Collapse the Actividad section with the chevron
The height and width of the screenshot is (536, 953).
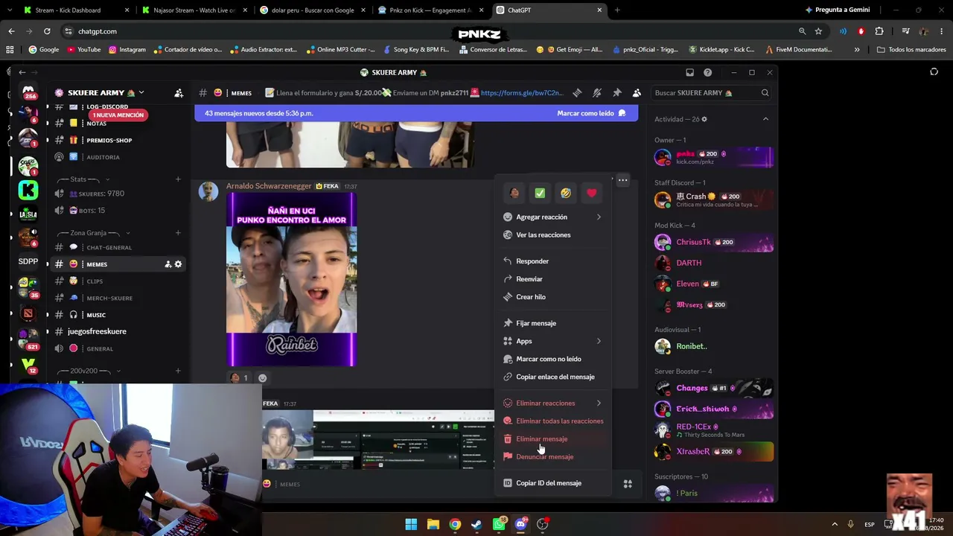pyautogui.click(x=765, y=119)
